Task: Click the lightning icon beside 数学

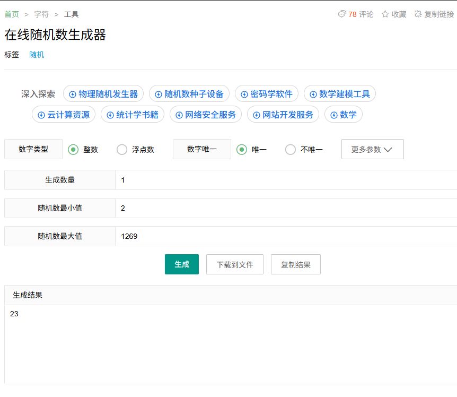Action: coord(334,115)
